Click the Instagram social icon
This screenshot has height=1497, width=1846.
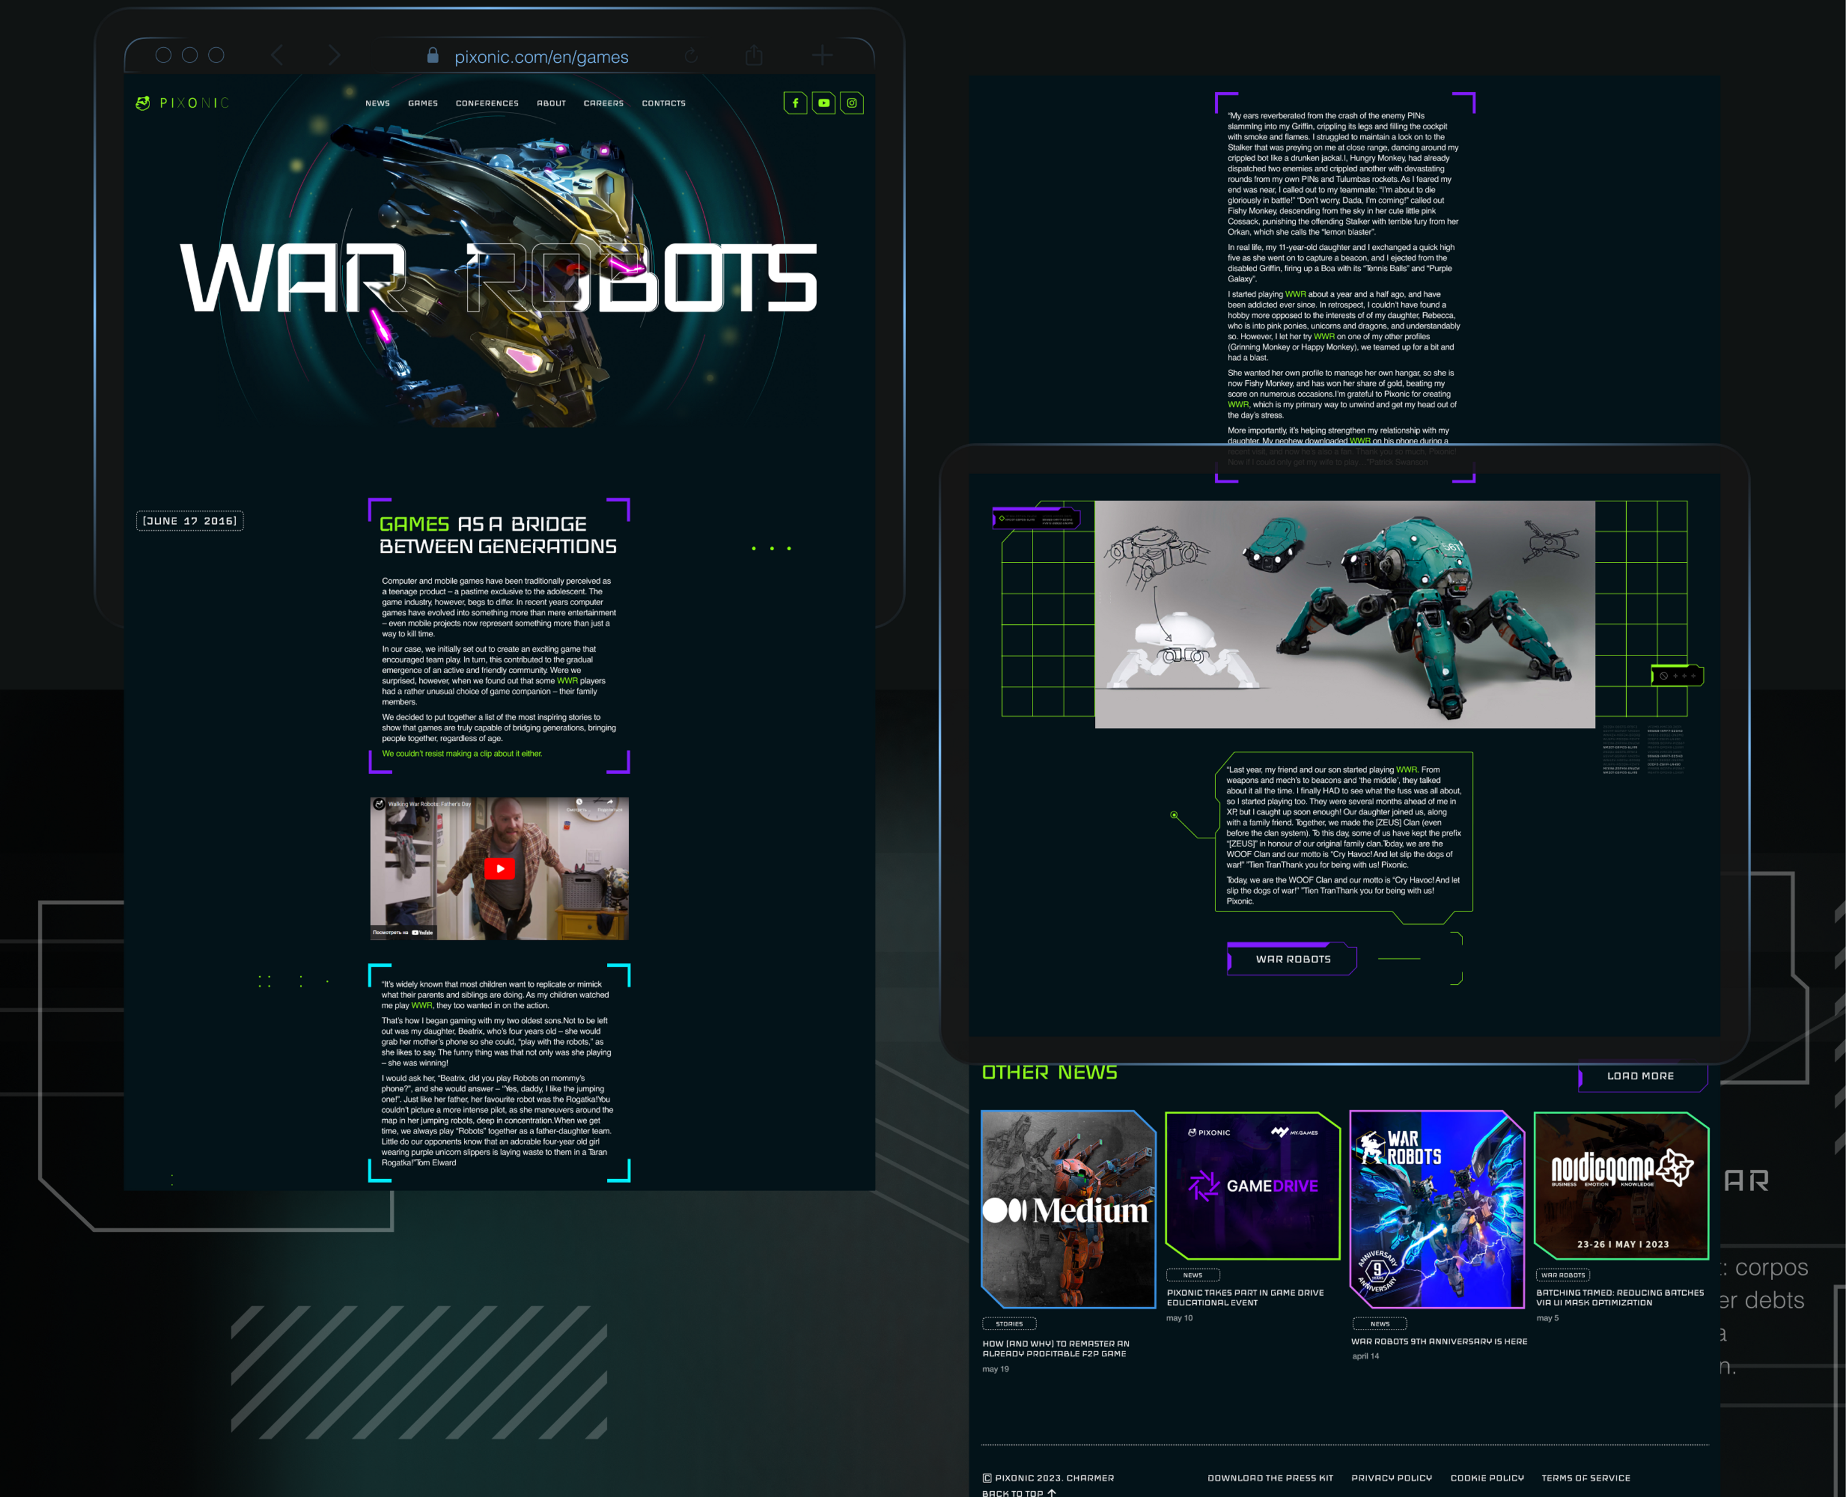coord(852,103)
